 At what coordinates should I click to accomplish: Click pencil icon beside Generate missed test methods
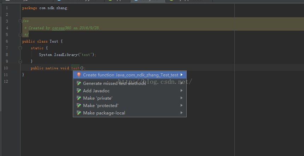79,83
